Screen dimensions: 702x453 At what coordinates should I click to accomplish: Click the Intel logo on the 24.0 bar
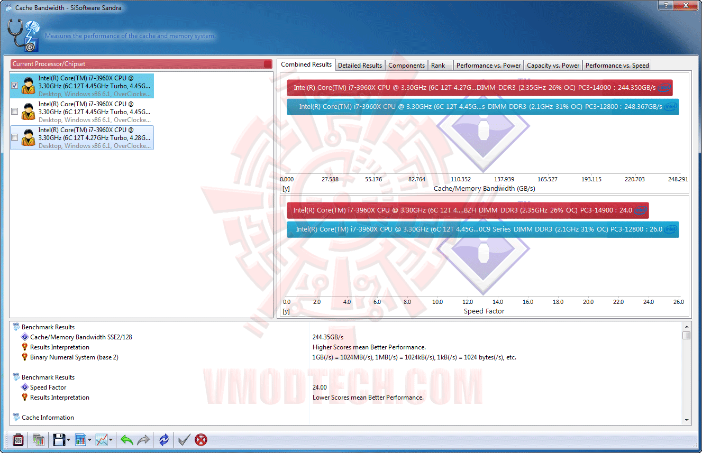[641, 210]
